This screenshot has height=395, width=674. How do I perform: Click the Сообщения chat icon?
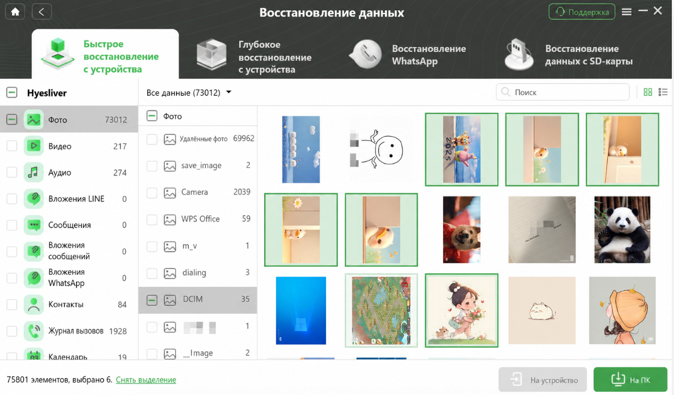pos(34,225)
